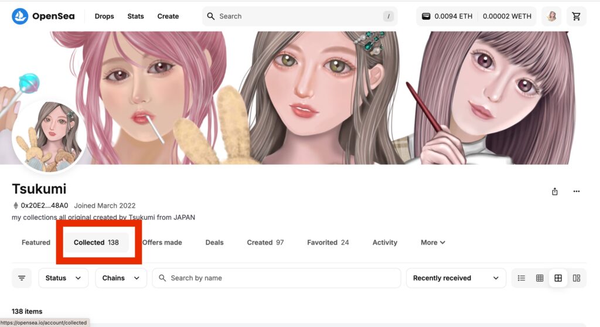600x327 pixels.
Task: Toggle the filter sidebar icon
Action: point(22,278)
